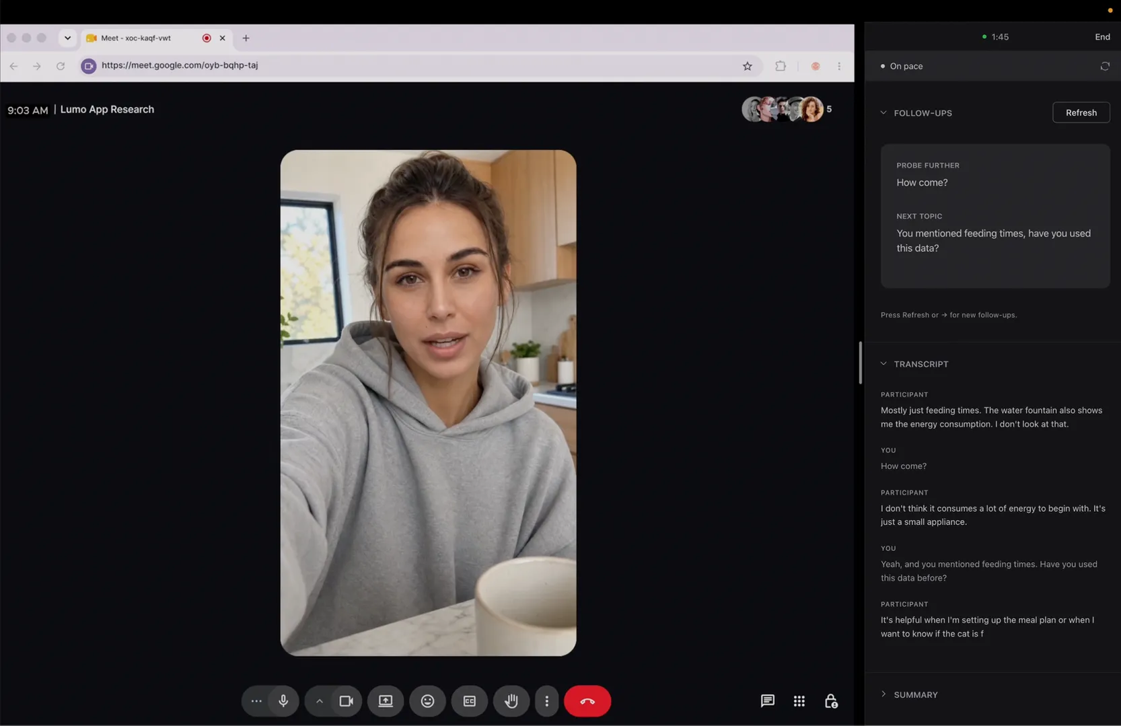1121x726 pixels.
Task: Start presenting your screen
Action: [386, 701]
